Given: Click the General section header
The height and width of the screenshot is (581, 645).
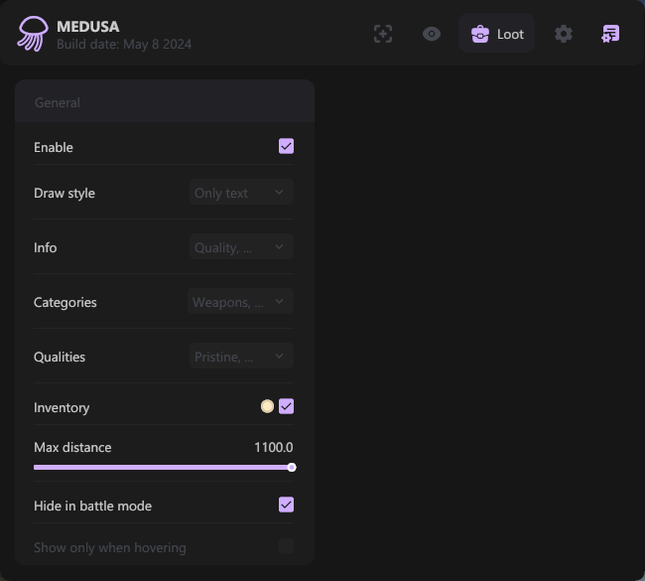Looking at the screenshot, I should (58, 102).
